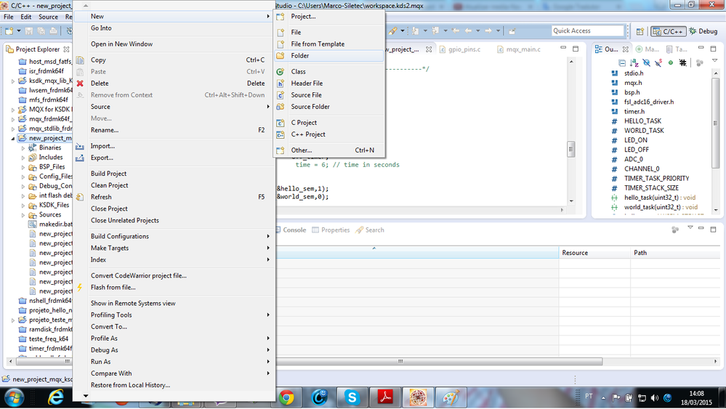Choose Source File in New submenu
Screen dimensions: 726x409
(328, 95)
